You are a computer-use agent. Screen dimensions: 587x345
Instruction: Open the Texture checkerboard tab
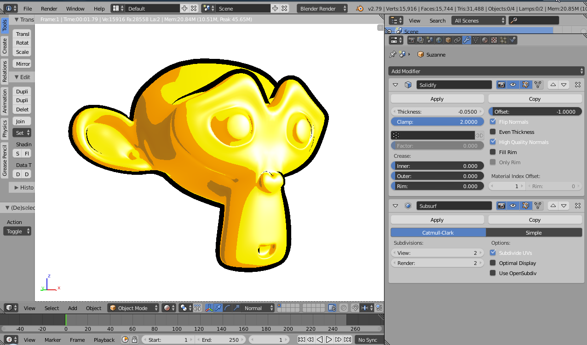[x=494, y=40]
